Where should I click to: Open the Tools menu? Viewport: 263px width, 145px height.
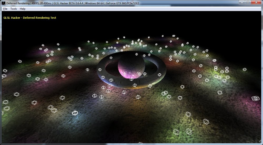point(14,9)
